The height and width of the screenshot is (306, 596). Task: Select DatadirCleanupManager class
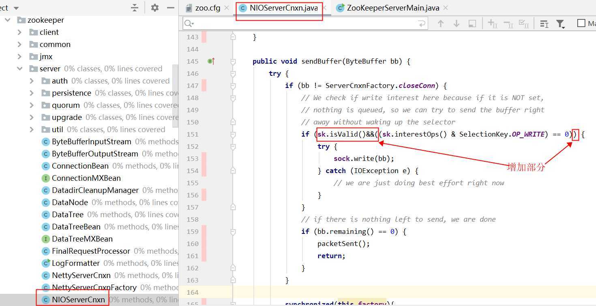click(x=95, y=190)
